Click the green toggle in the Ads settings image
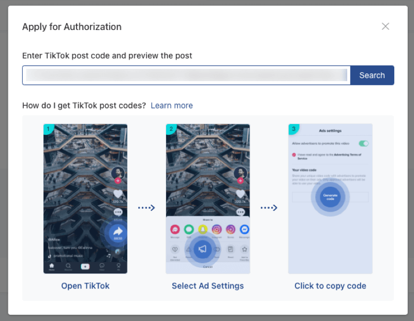The width and height of the screenshot is (414, 321). point(364,144)
